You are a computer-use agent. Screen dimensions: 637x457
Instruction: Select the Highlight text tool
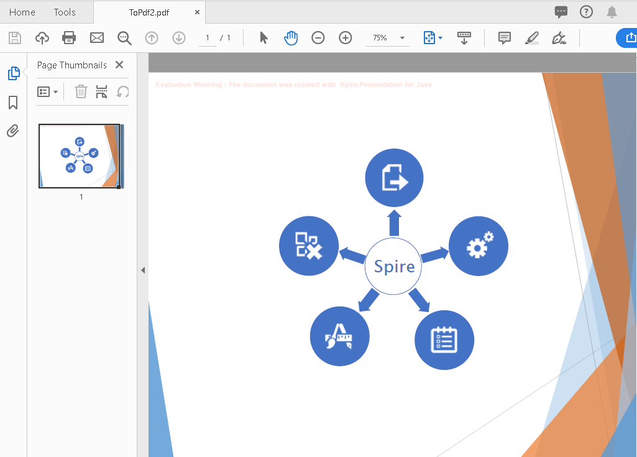click(x=531, y=38)
